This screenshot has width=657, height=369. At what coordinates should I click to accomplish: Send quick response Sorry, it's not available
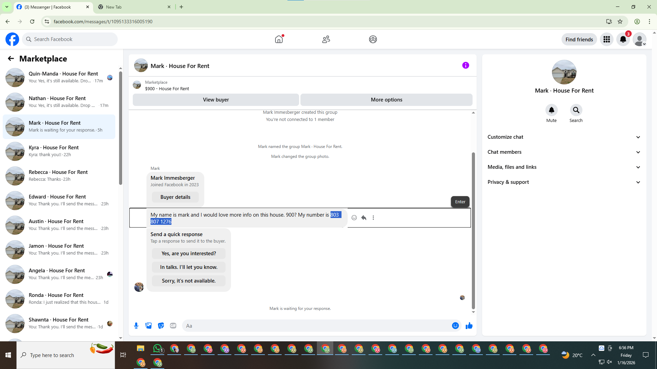(189, 281)
